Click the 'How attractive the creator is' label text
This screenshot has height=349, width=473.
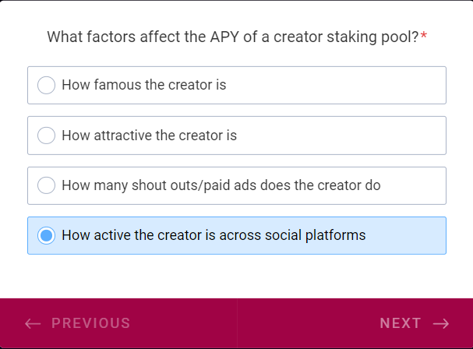(149, 136)
